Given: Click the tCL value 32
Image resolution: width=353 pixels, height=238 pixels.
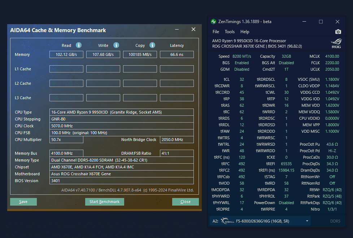Looking at the screenshot, I should point(242,79).
